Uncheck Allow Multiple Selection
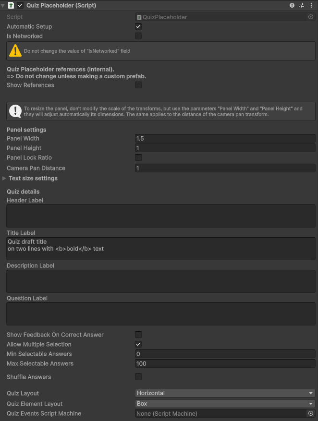 pos(138,344)
